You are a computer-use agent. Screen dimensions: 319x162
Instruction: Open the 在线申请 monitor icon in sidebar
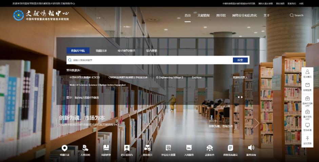(x=307, y=125)
